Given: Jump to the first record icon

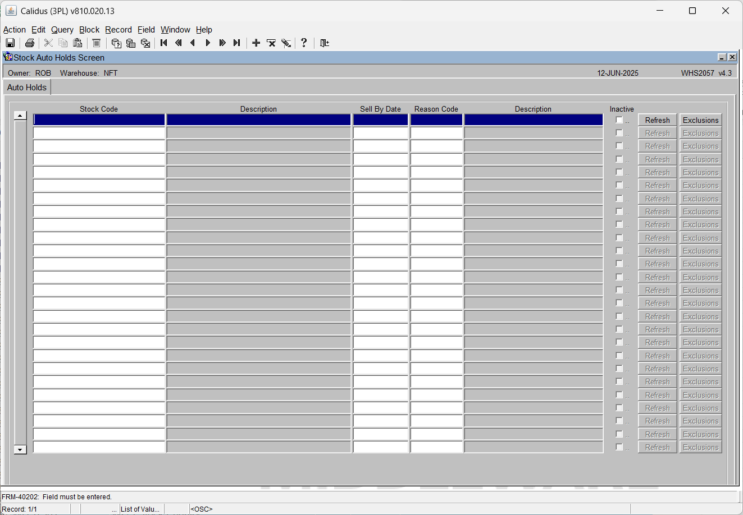Looking at the screenshot, I should [x=164, y=43].
